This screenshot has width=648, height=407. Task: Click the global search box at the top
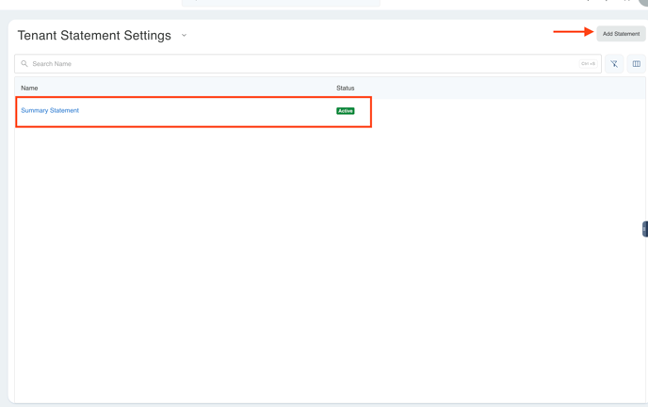tap(281, 3)
